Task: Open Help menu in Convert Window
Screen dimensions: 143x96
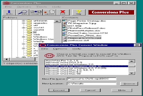Action: coord(77,49)
